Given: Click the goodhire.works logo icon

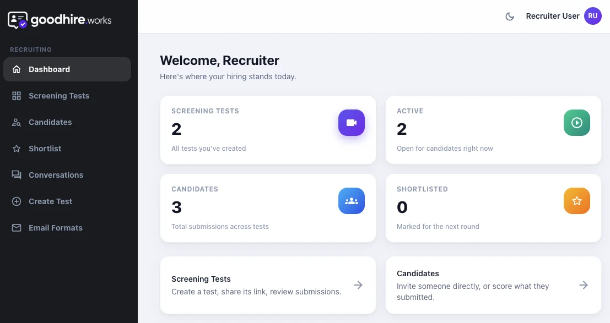Looking at the screenshot, I should [18, 20].
